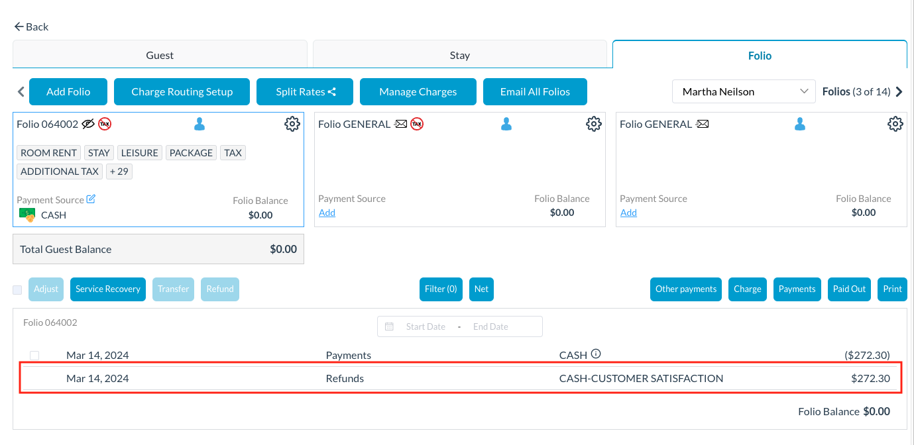Check the Mar 14 Payments row checkbox
This screenshot has width=914, height=445.
click(34, 356)
